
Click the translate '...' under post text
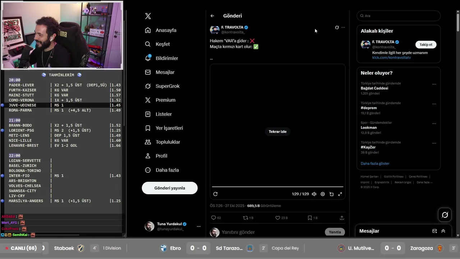[x=211, y=58]
